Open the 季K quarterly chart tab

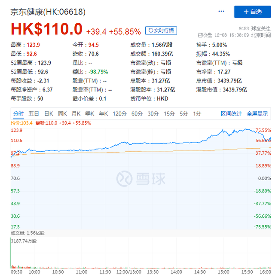(x=89, y=113)
